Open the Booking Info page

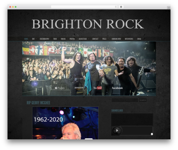[116, 39]
